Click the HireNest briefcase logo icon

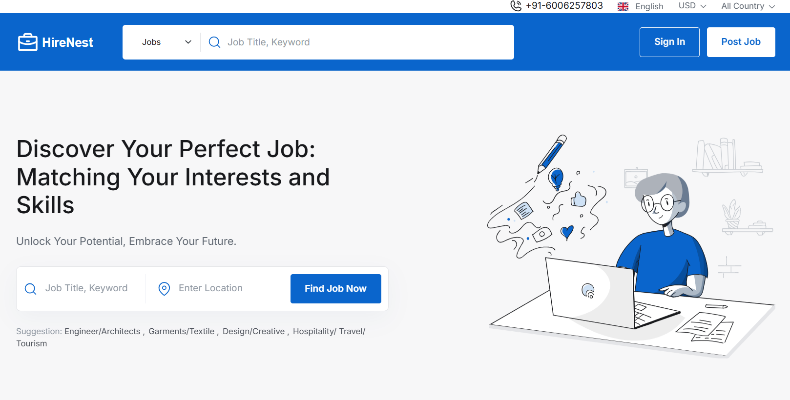click(28, 42)
